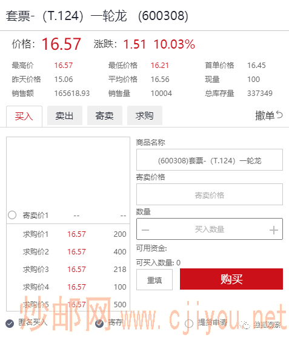Image resolution: width=289 pixels, height=337 pixels.
Task: Select the 提货申请 radio button
Action: coord(189,323)
